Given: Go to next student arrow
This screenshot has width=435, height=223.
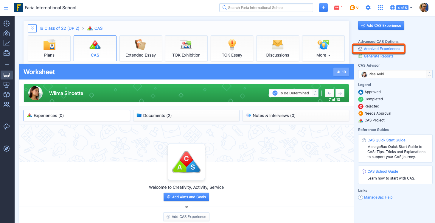Looking at the screenshot, I should pos(340,93).
